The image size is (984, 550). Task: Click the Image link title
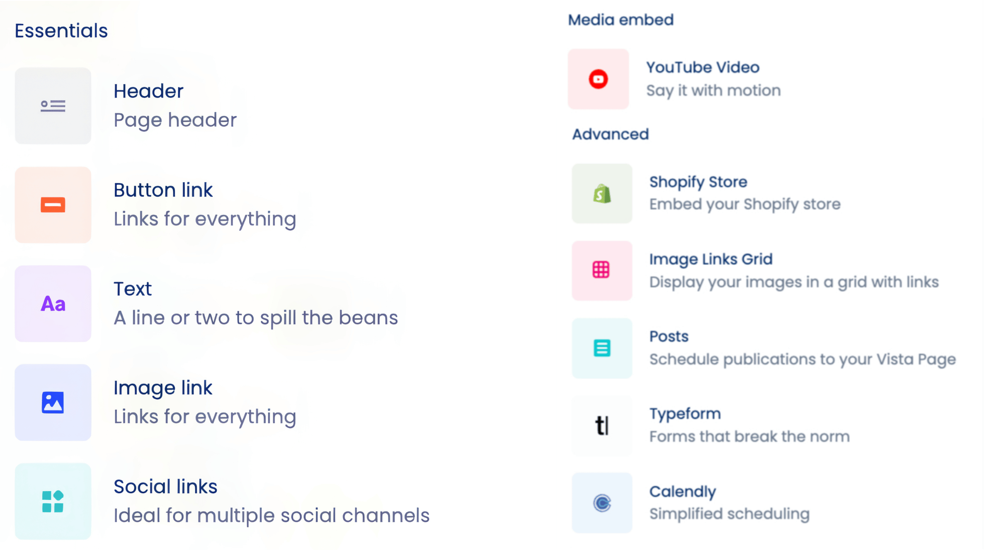click(163, 388)
